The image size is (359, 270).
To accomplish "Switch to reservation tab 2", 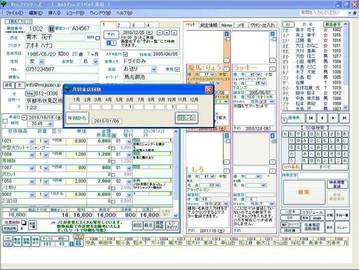I will (x=123, y=25).
